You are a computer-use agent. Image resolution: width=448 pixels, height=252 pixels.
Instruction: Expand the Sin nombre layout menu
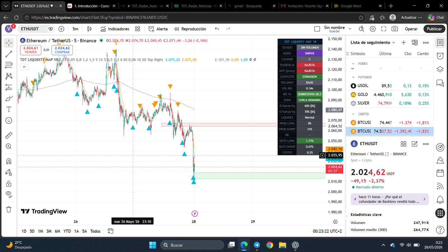coord(350,29)
